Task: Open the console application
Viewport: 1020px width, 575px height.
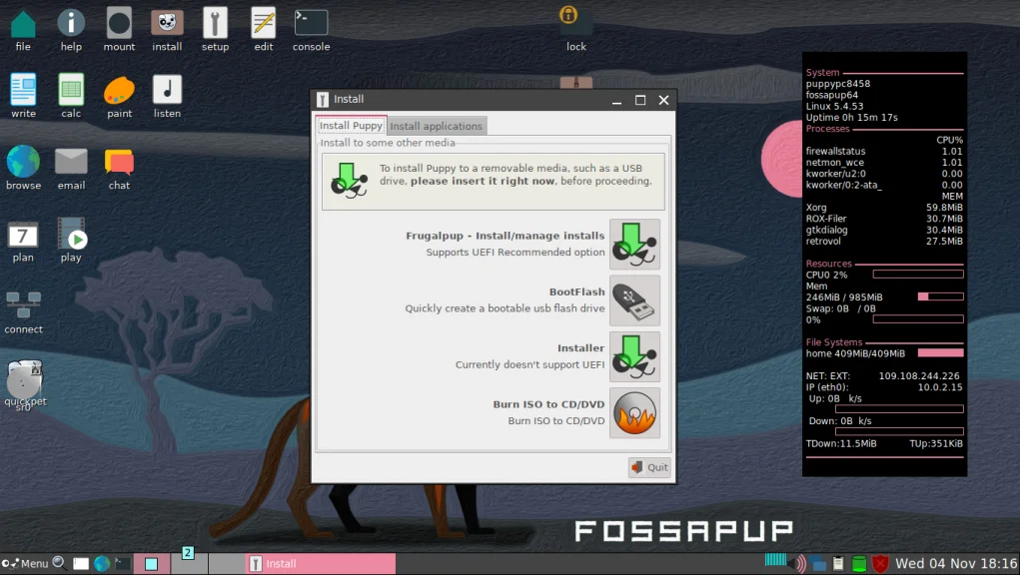Action: click(310, 25)
